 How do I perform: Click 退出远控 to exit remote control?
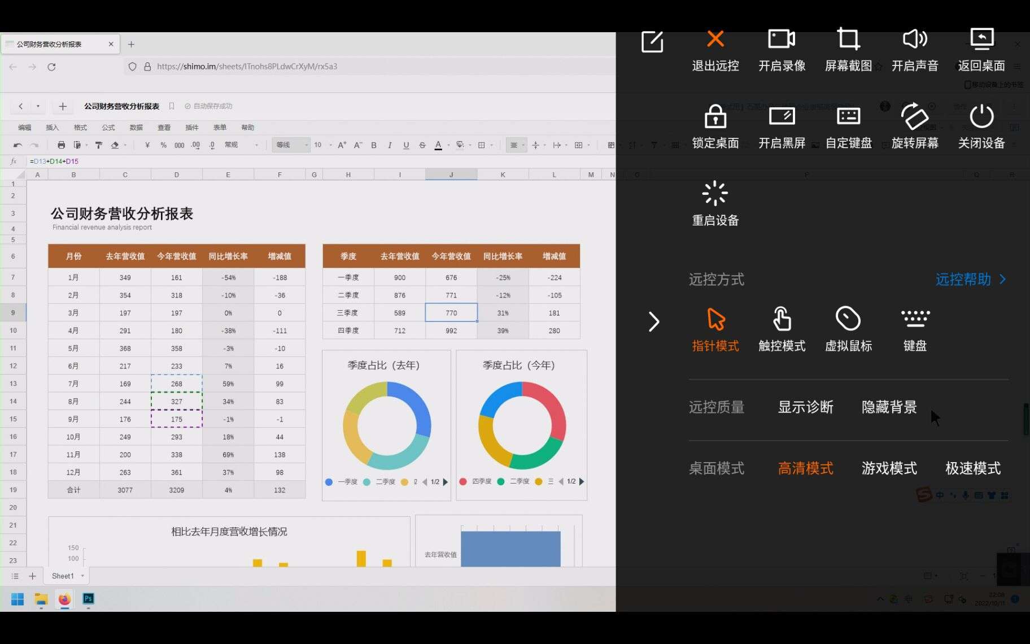pyautogui.click(x=714, y=51)
